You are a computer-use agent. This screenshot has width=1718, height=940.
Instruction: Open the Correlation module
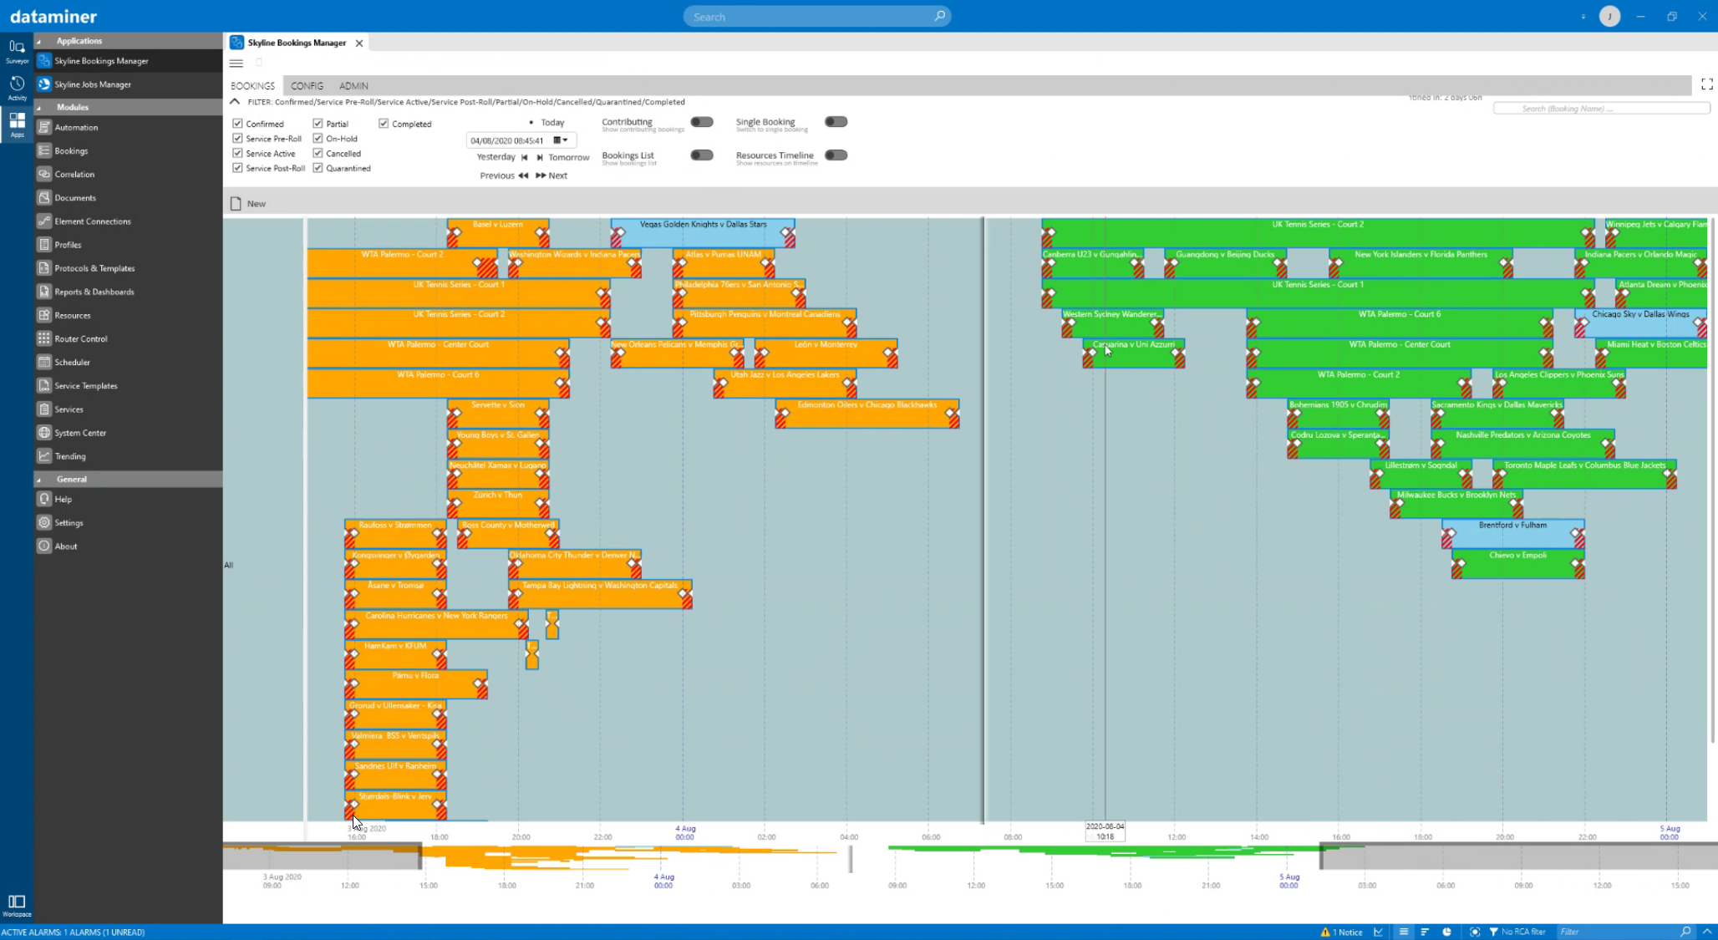pos(74,175)
